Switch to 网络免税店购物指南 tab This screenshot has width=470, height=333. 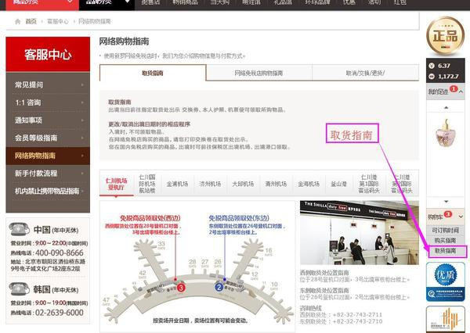[258, 73]
